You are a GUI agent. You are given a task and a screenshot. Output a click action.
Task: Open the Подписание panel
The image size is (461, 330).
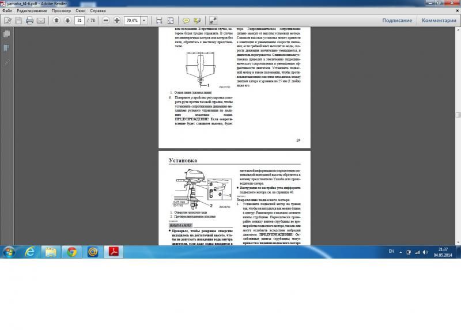[397, 20]
